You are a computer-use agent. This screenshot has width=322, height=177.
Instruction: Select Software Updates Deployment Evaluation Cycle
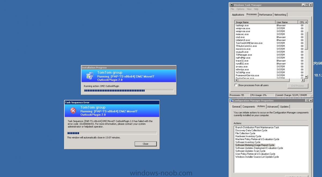click(x=259, y=148)
